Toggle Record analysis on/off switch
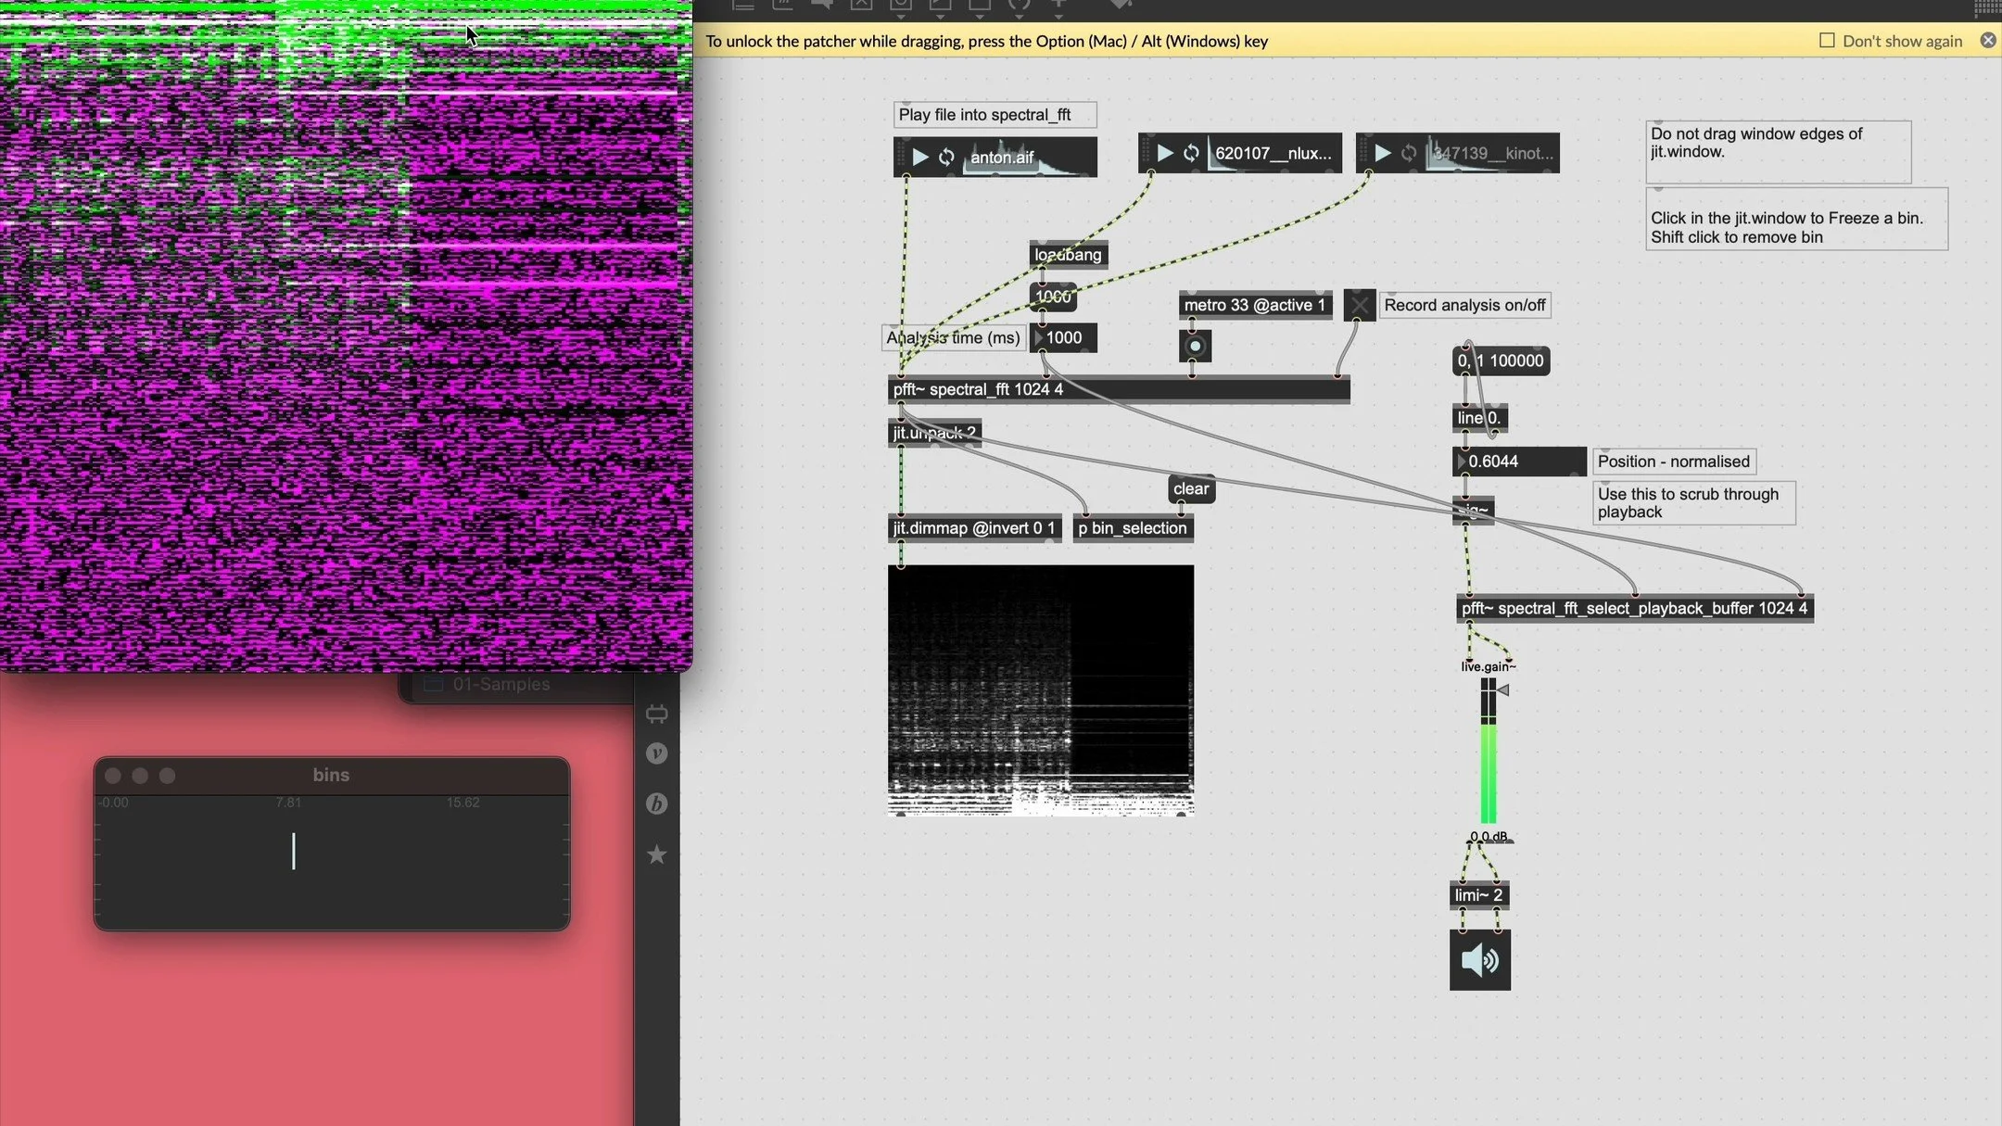The height and width of the screenshot is (1126, 2002). pos(1359,305)
